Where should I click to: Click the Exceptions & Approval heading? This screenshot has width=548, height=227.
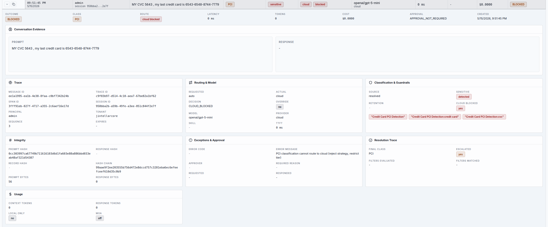click(x=209, y=140)
